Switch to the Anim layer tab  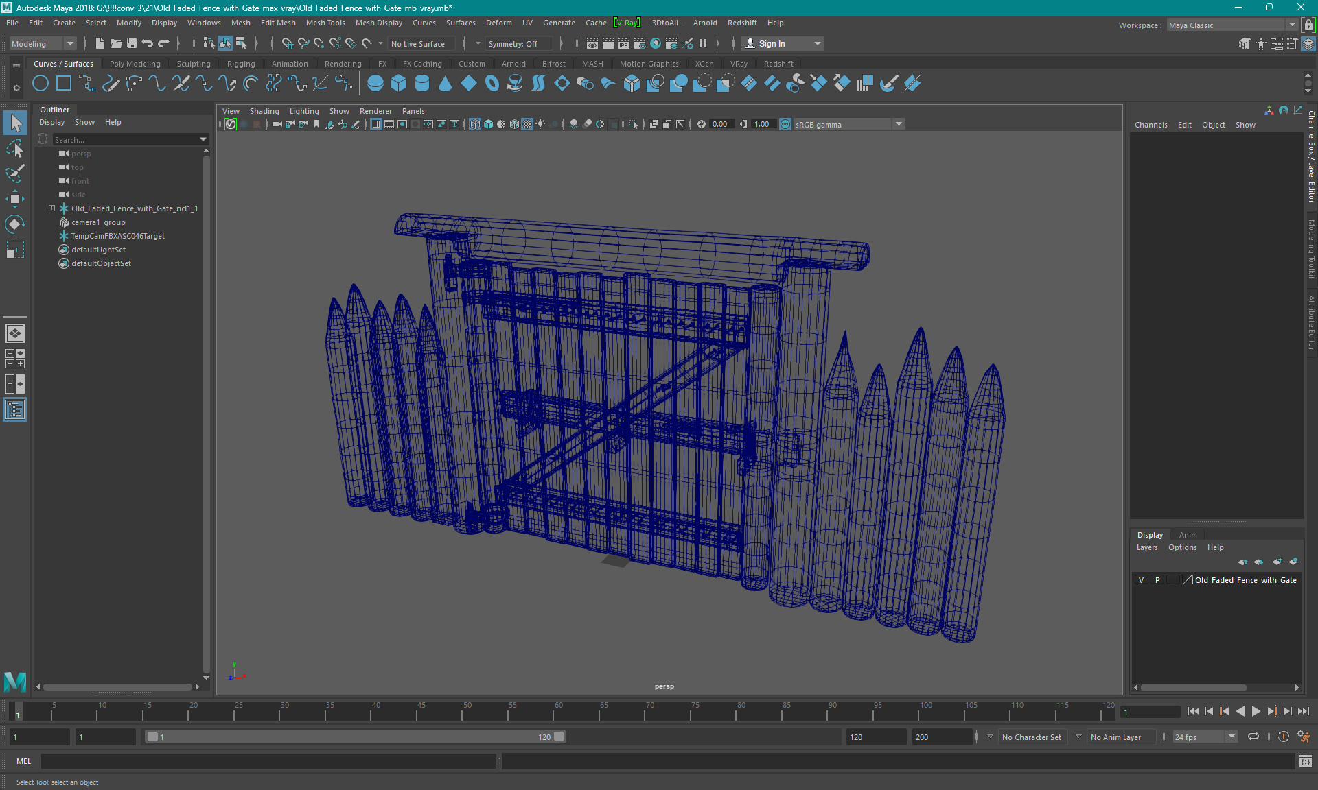[x=1188, y=535]
